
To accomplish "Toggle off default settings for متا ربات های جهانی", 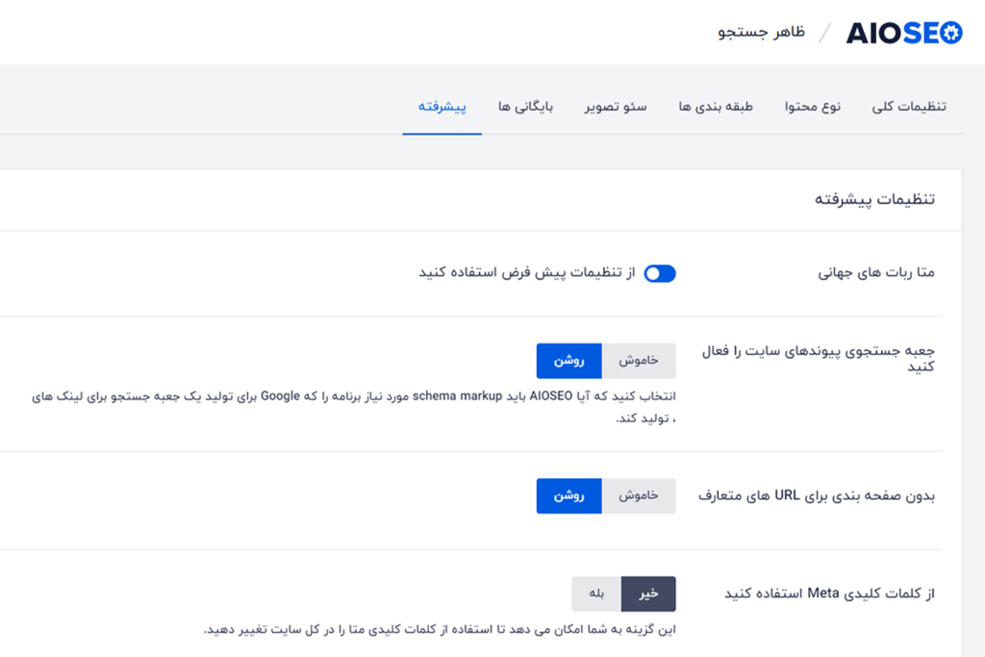I will 660,273.
